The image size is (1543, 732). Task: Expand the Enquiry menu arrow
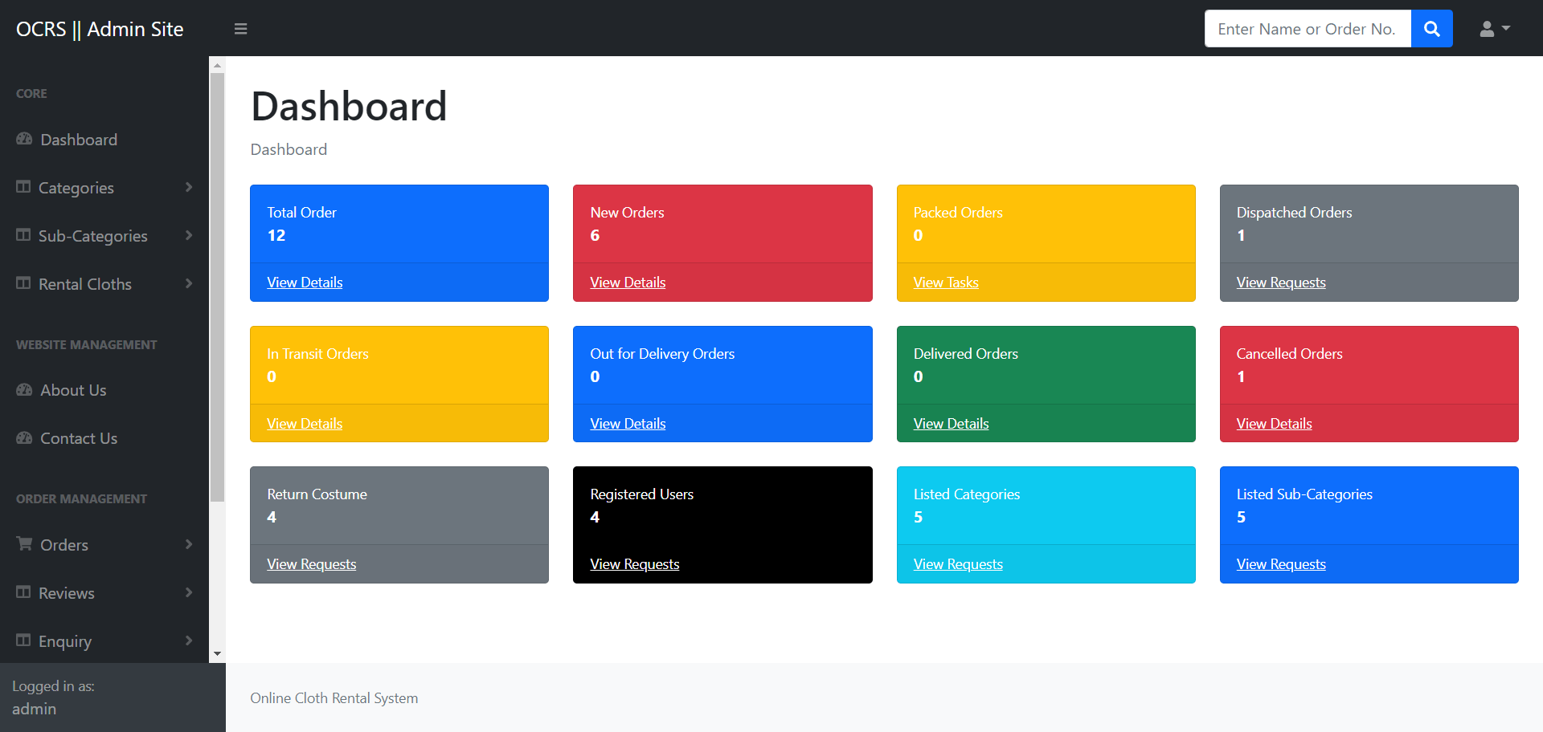189,640
